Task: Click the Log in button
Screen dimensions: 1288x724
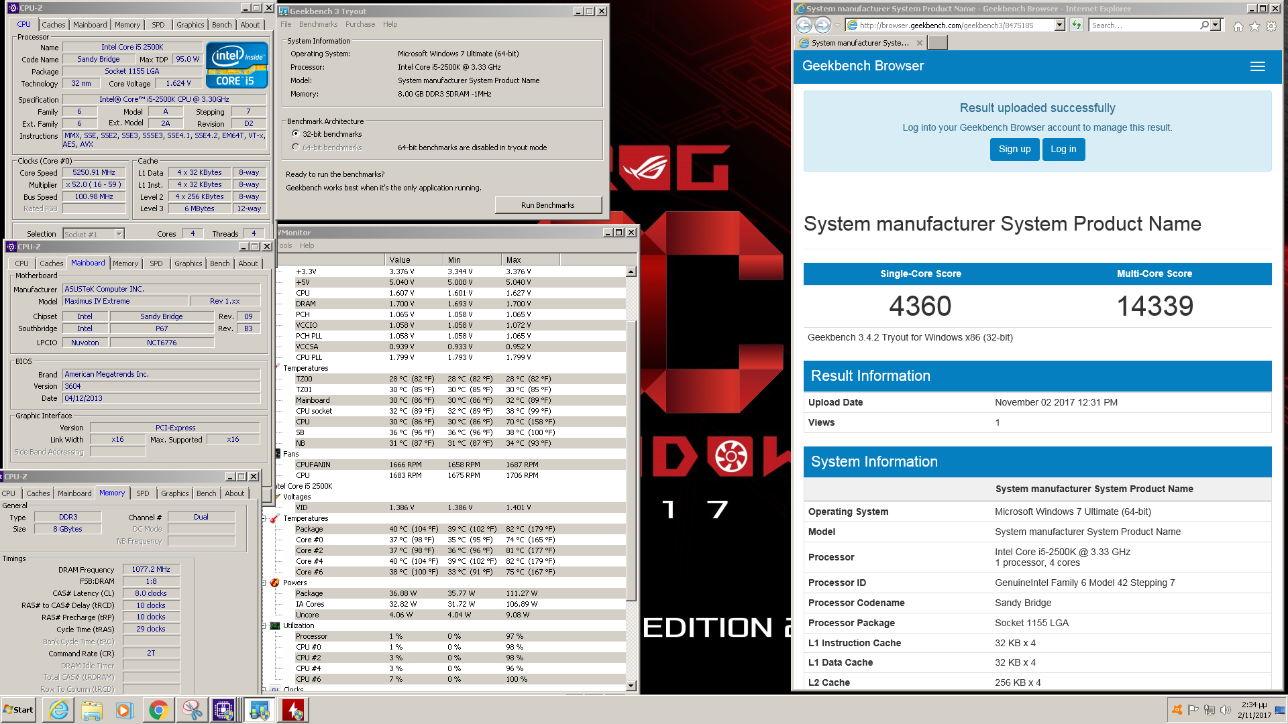Action: click(1063, 149)
